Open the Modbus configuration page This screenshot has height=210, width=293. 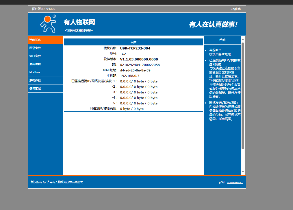45,72
